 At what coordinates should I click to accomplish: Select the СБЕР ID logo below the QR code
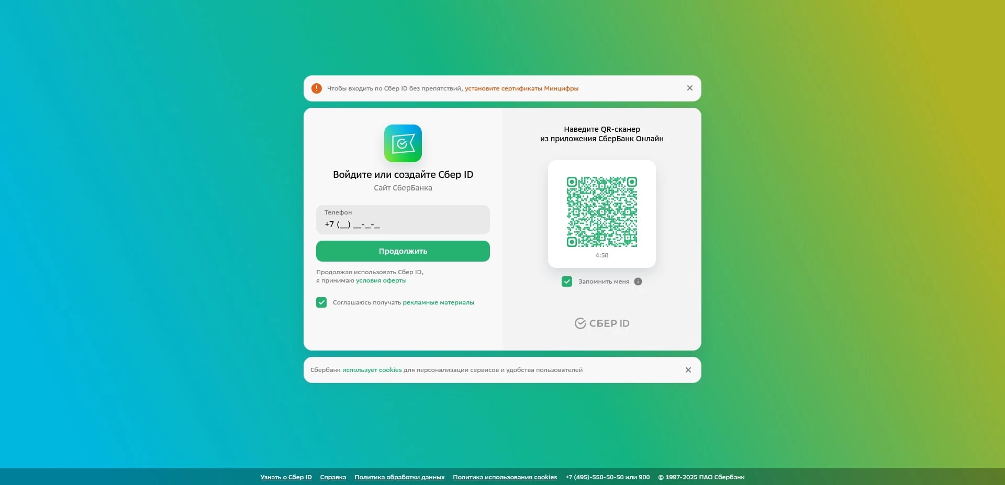pos(601,323)
